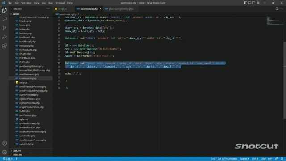Click the VS Code logo in title bar
This screenshot has width=286, height=161.
tap(4, 3)
